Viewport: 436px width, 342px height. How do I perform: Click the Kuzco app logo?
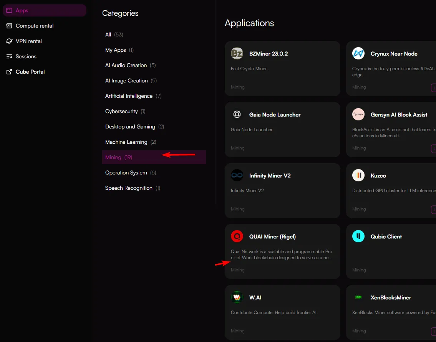pyautogui.click(x=358, y=175)
